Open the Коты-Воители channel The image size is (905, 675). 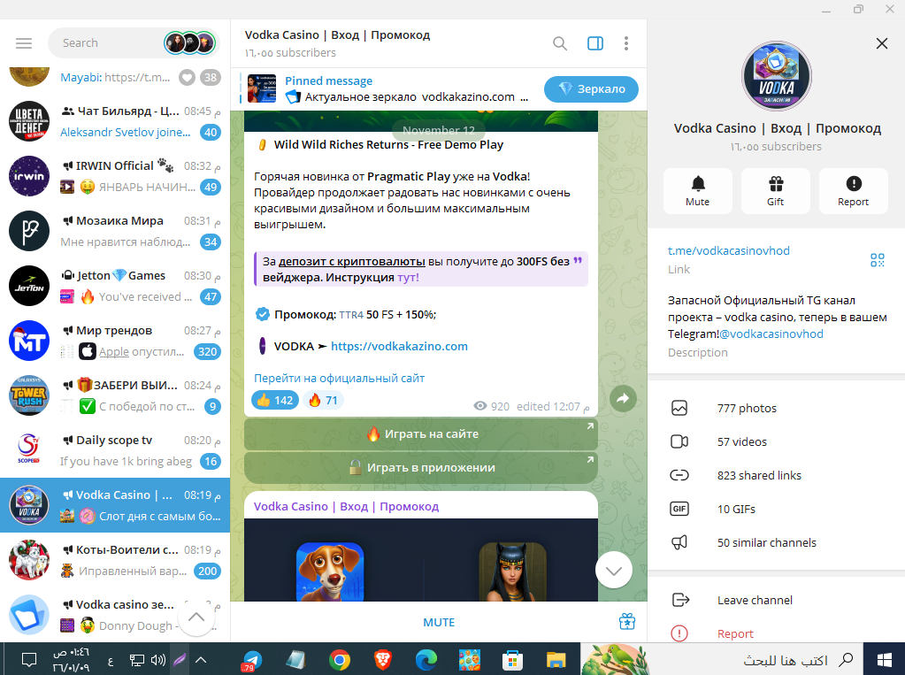115,560
